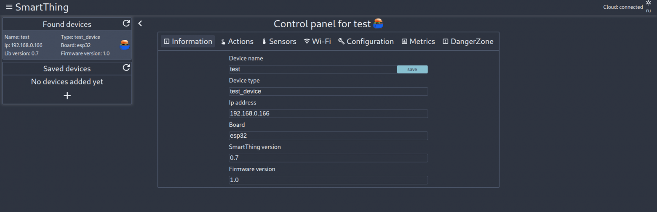Open the Information tab
Screen dimensions: 657x212
pos(188,42)
